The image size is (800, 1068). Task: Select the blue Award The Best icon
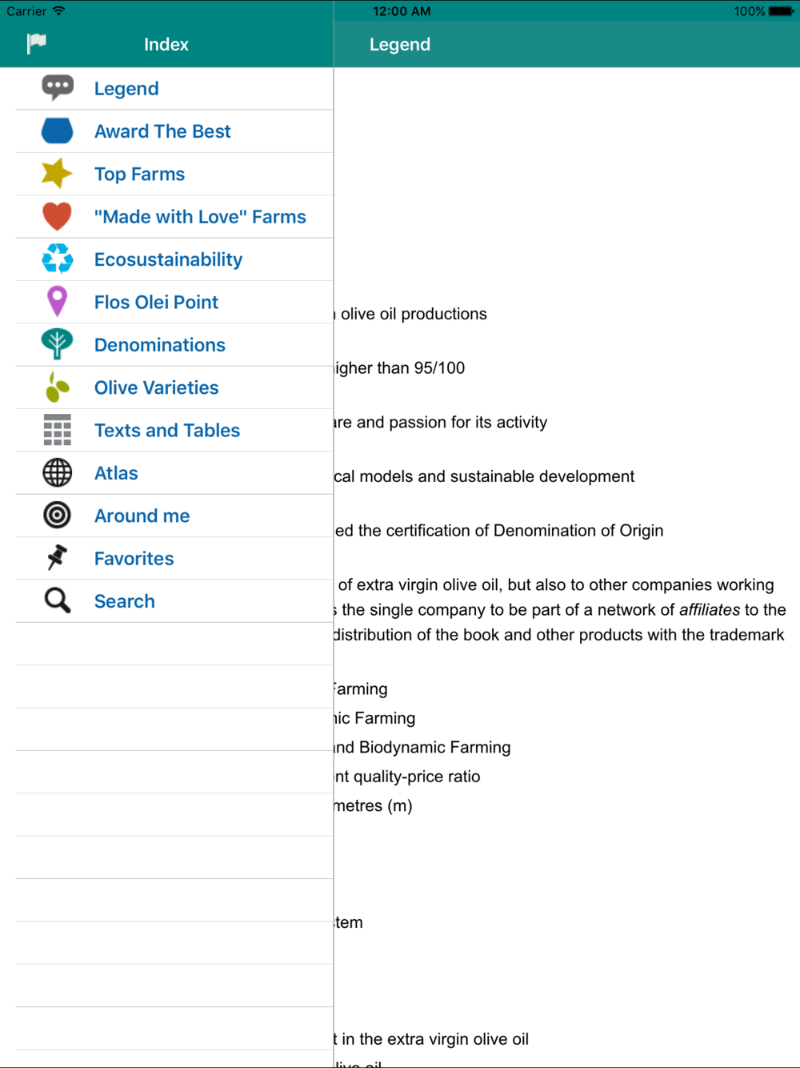tap(57, 131)
